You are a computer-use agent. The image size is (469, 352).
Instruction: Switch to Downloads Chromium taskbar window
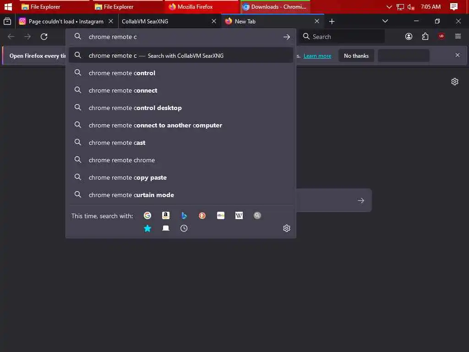[275, 6]
